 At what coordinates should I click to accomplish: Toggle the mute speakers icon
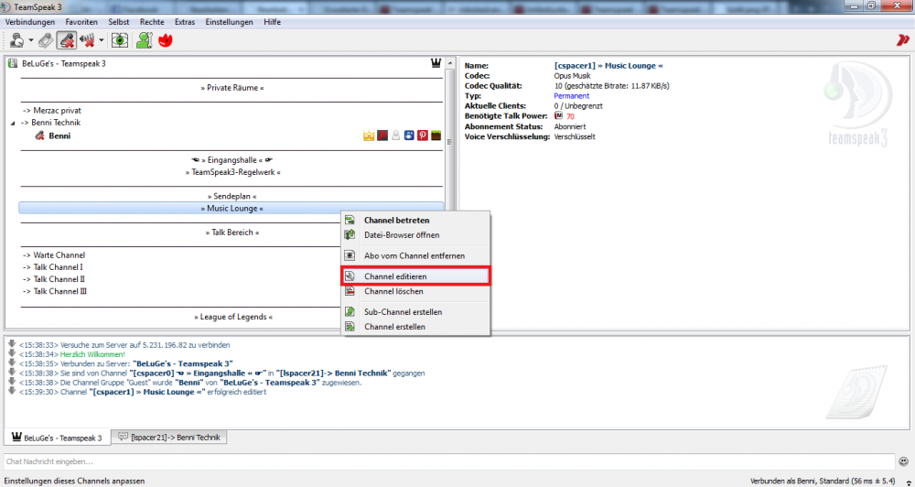pyautogui.click(x=88, y=40)
